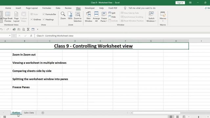Click the quick print icon

coord(14,29)
